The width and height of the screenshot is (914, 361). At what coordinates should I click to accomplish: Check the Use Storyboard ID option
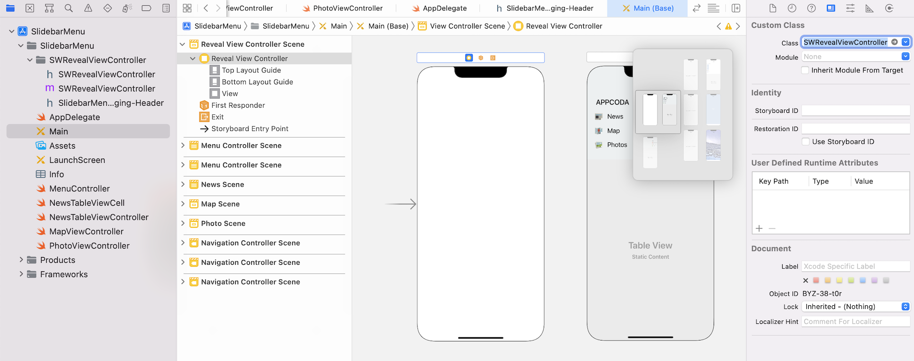(805, 142)
